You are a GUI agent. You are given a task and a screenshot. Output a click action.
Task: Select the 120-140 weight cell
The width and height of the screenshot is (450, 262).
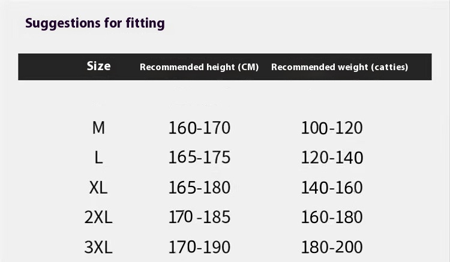pyautogui.click(x=332, y=158)
